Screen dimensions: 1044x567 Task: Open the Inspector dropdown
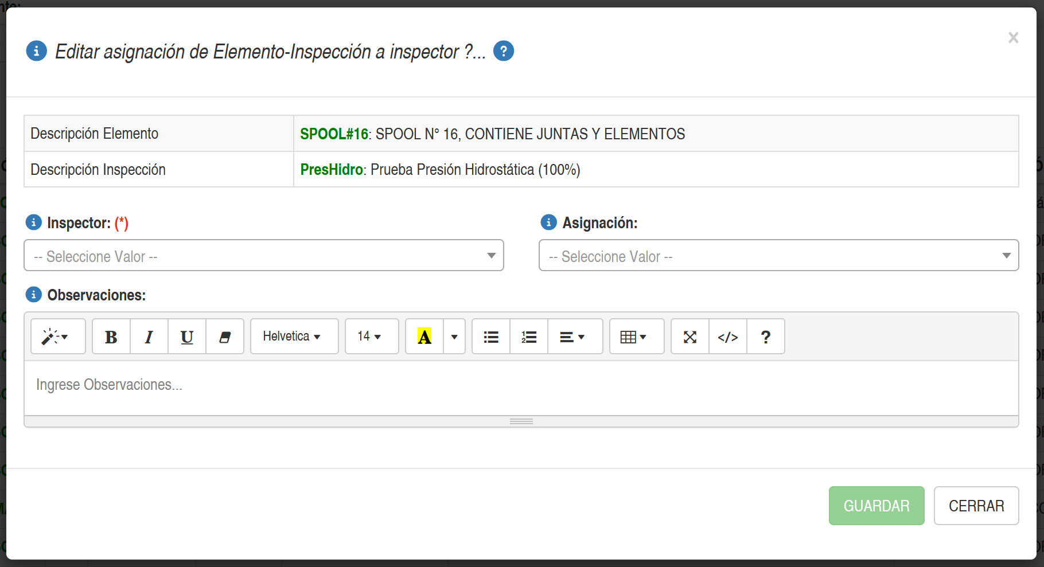click(264, 256)
